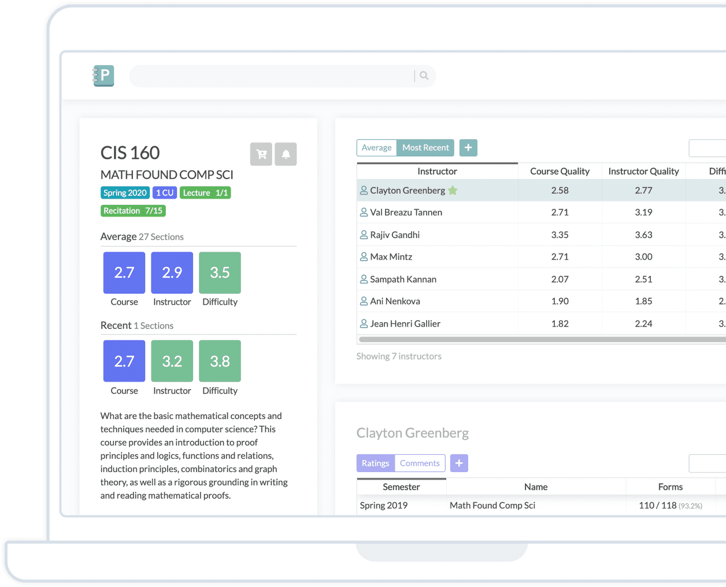Switch instructor table to Most Recent view
Screen dimensions: 726x587
coord(425,148)
